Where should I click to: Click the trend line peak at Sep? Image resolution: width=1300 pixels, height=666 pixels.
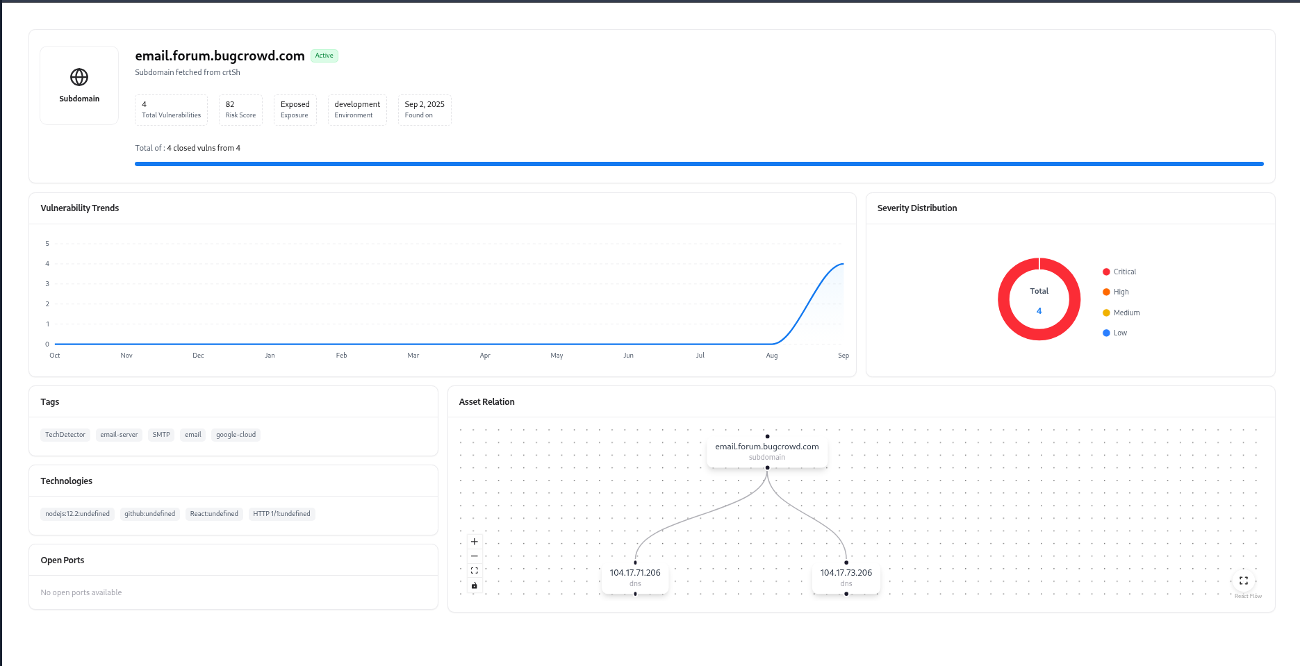tap(843, 264)
